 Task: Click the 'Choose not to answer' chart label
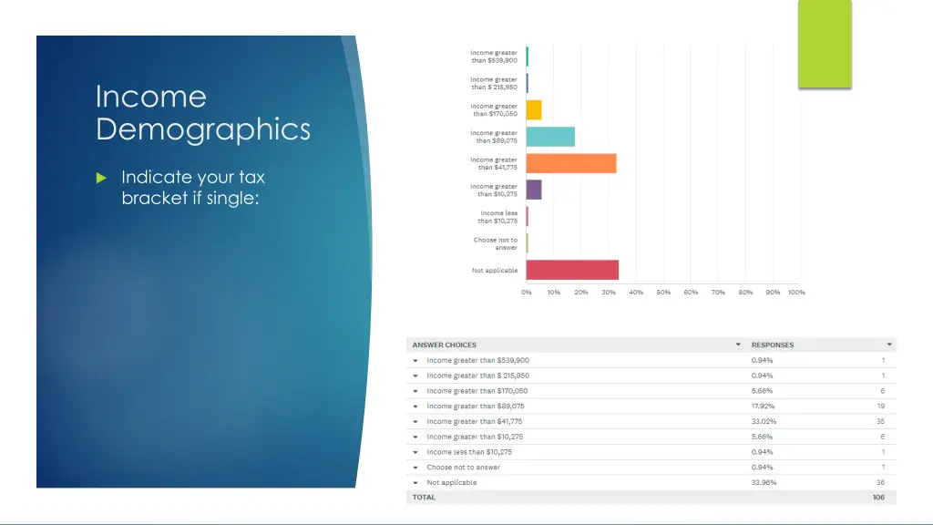pyautogui.click(x=495, y=243)
